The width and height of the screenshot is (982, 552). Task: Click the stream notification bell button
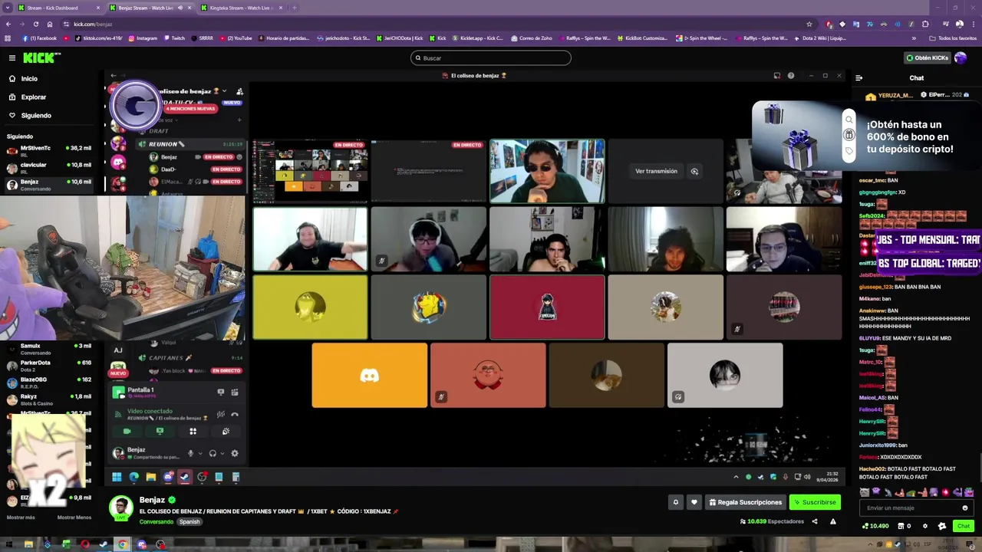coord(676,502)
